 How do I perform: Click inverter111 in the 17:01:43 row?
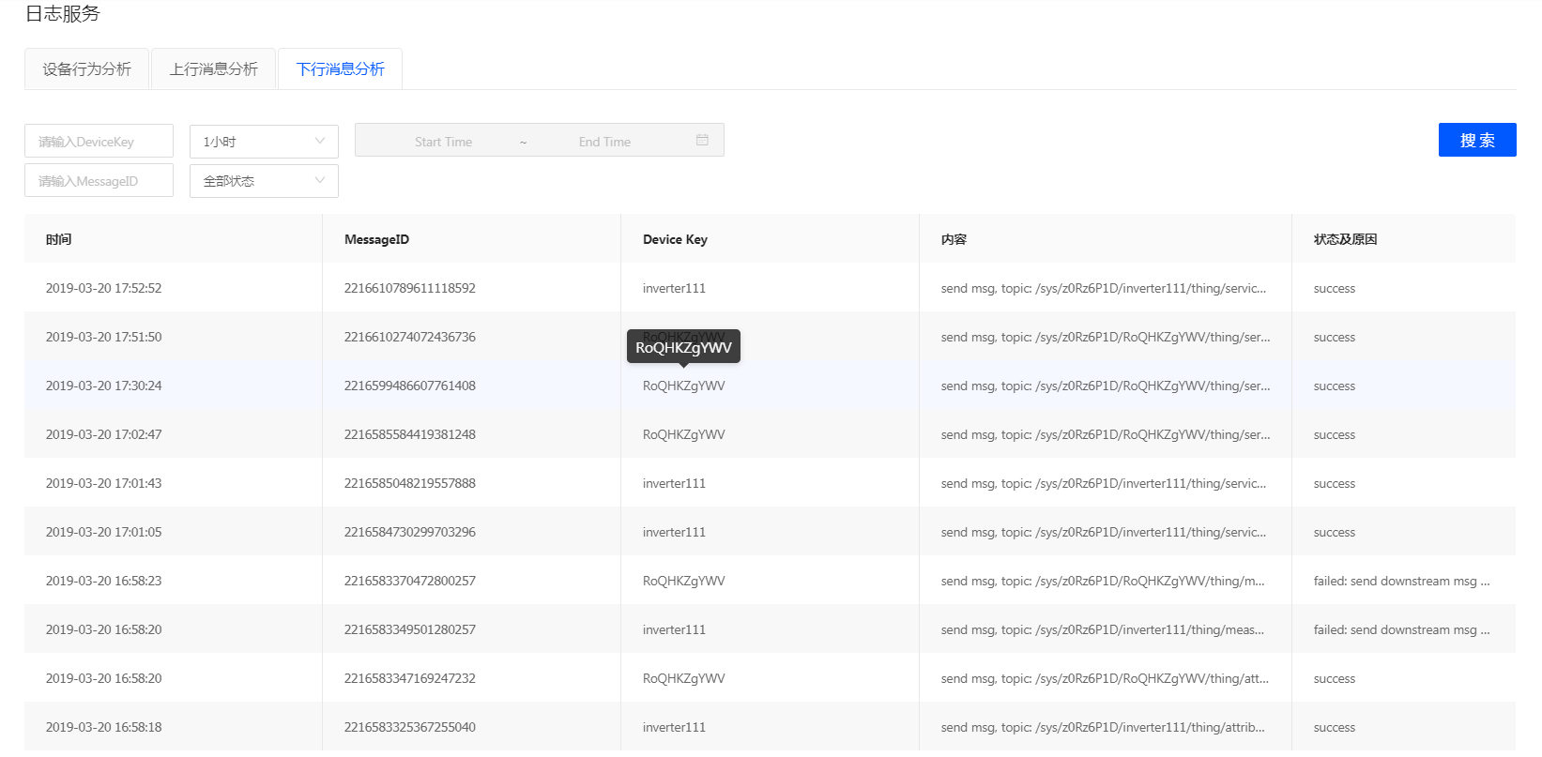[x=674, y=483]
